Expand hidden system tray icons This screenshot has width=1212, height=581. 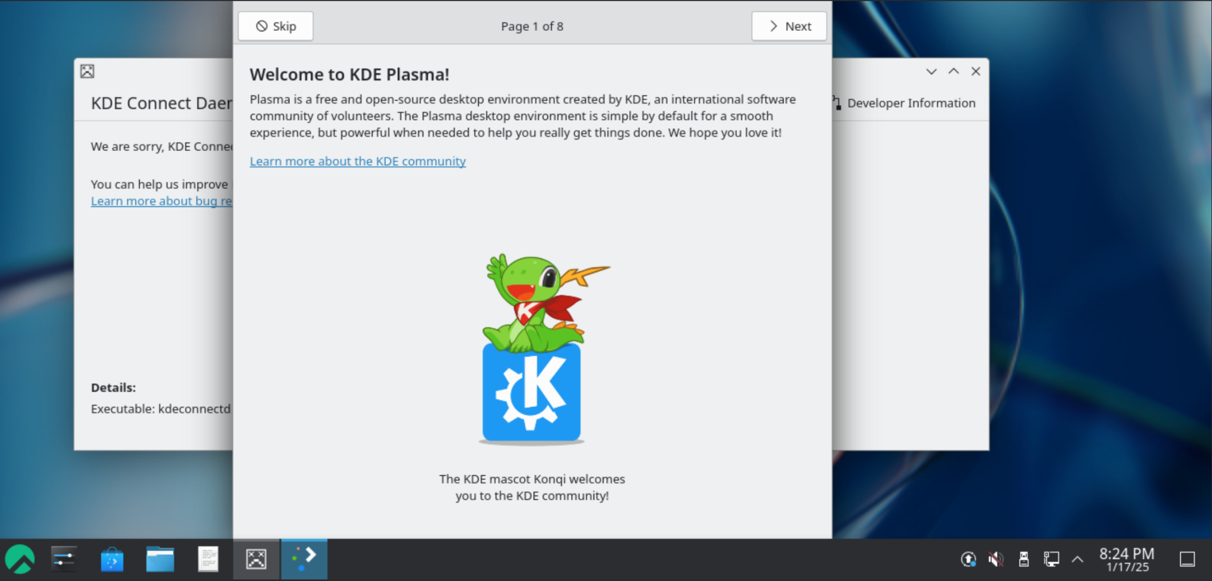click(1078, 559)
